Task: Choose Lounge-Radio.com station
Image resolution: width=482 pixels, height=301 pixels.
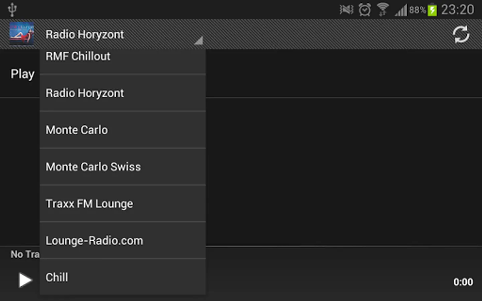Action: click(123, 240)
